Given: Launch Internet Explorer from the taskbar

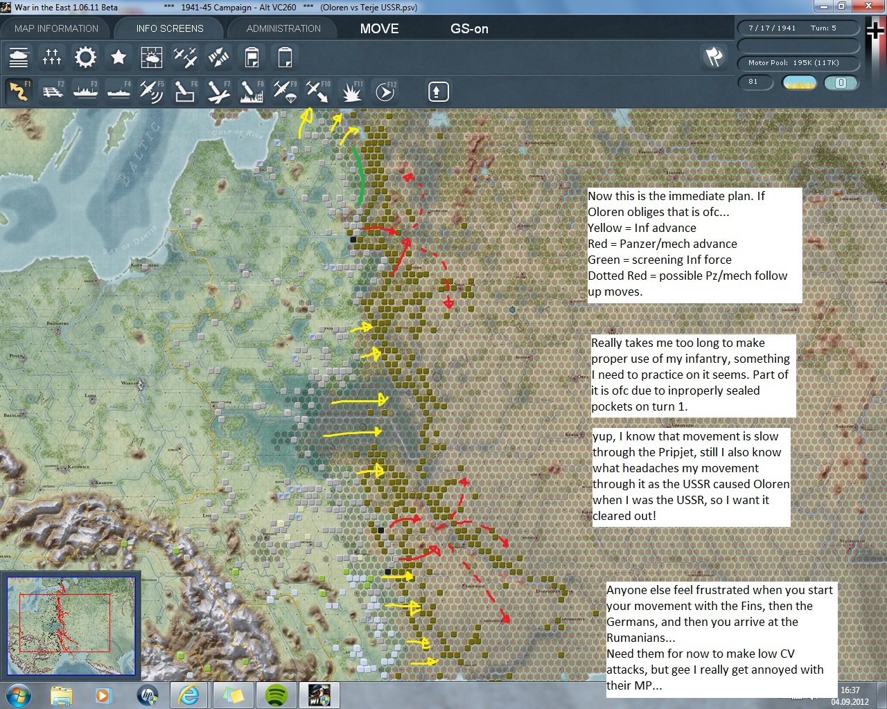Looking at the screenshot, I should [189, 694].
